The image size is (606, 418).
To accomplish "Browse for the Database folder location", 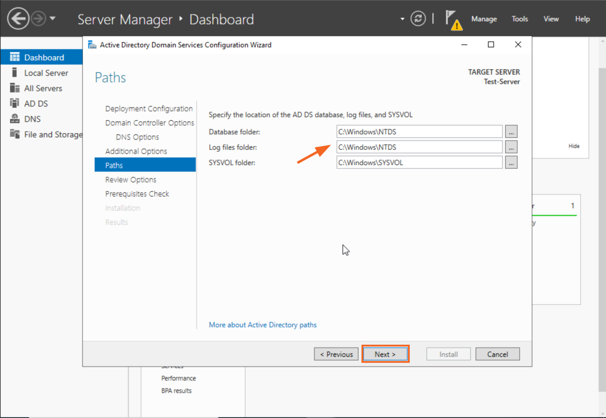I will [x=511, y=131].
